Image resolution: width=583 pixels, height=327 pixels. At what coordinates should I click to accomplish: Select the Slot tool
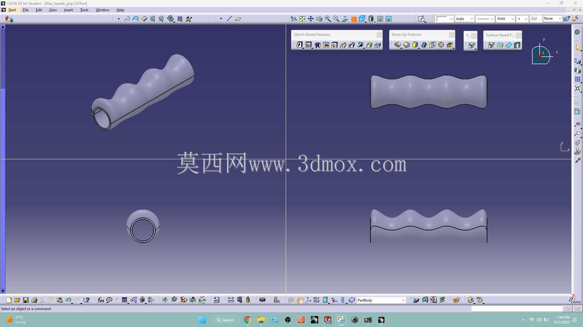coord(352,45)
